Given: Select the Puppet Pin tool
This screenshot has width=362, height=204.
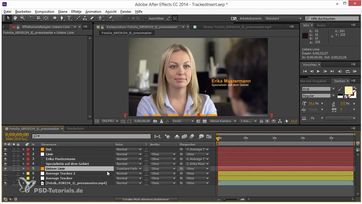Looking at the screenshot, I should (110, 18).
